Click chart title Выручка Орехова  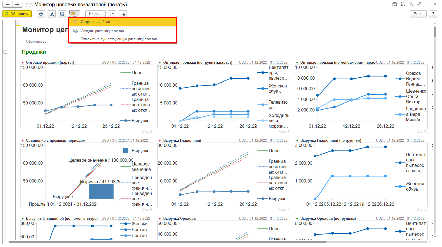pos(179,218)
